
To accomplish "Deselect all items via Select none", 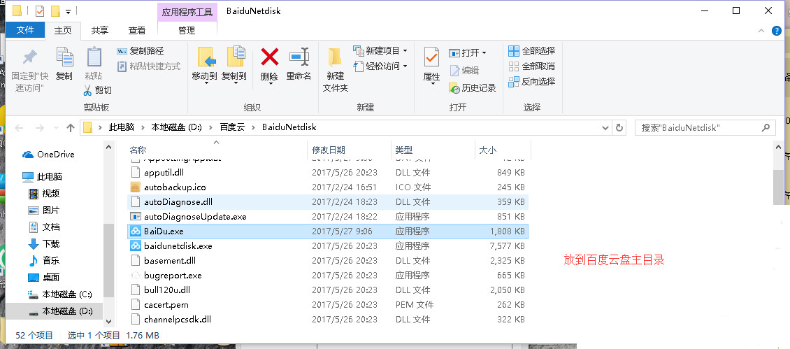I will 532,66.
